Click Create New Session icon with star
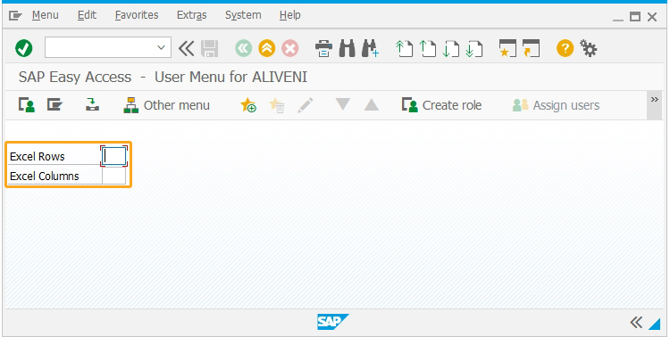 pos(507,48)
